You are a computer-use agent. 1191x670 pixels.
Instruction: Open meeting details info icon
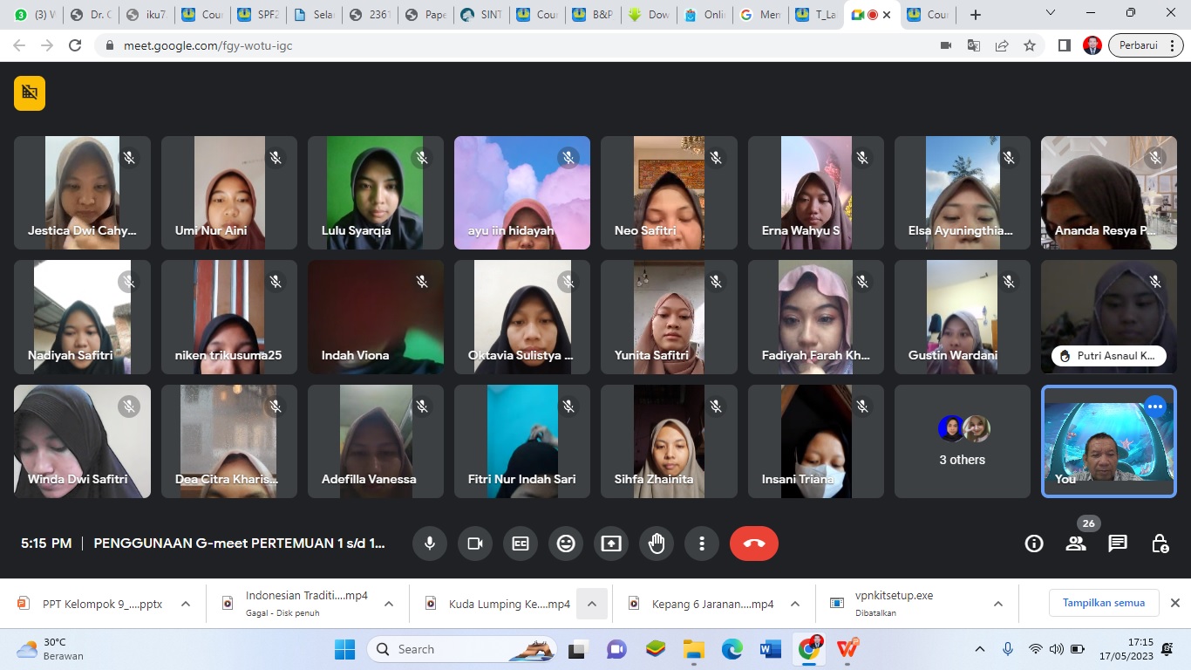(1034, 544)
